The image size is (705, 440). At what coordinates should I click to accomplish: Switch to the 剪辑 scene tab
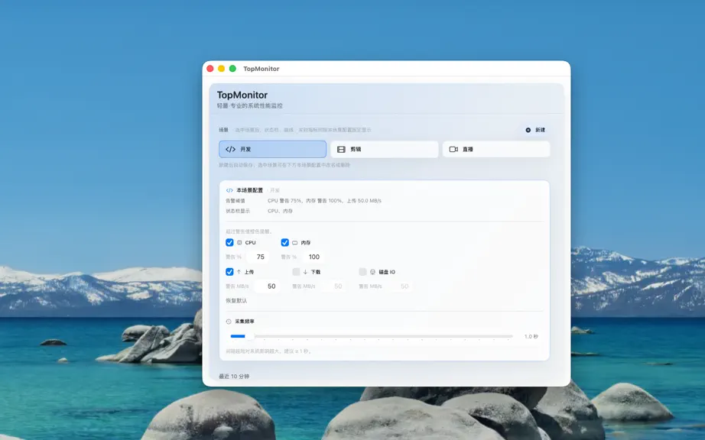(385, 149)
